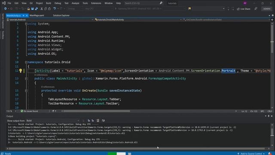This screenshot has height=155, width=275.
Task: Open the Server Explorer side tab
Action: click(3, 21)
